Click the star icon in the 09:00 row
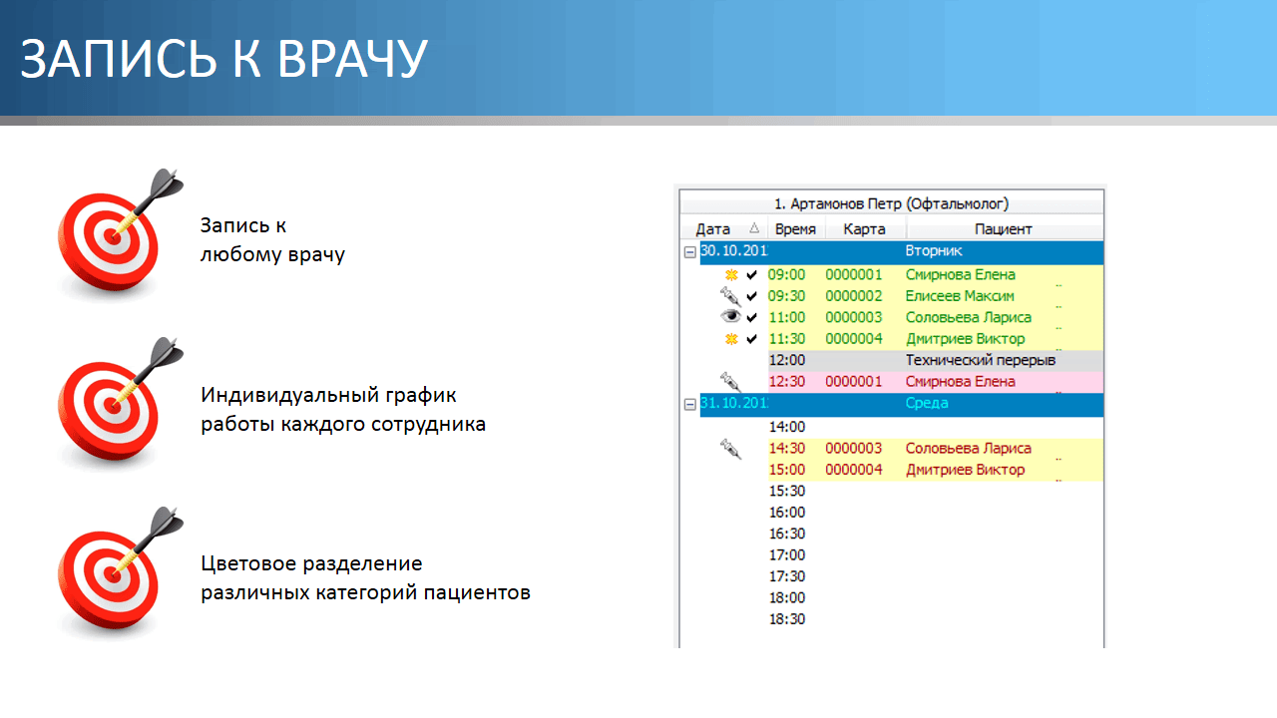This screenshot has height=718, width=1277. pyautogui.click(x=731, y=274)
